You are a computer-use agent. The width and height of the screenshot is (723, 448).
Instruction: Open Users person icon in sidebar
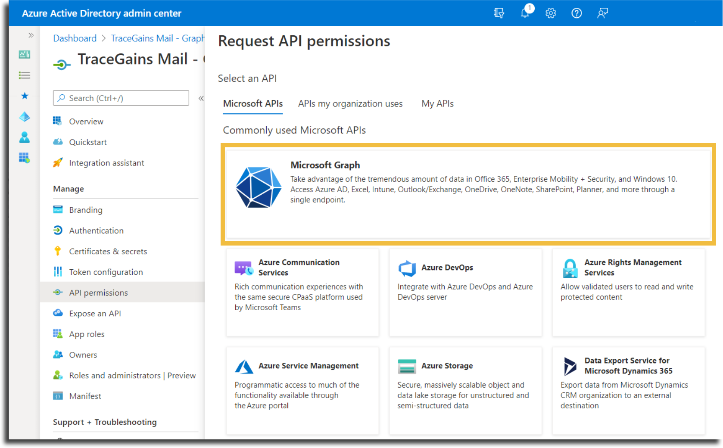25,137
